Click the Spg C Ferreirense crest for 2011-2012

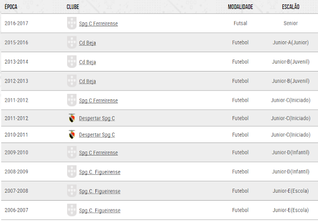tap(72, 100)
